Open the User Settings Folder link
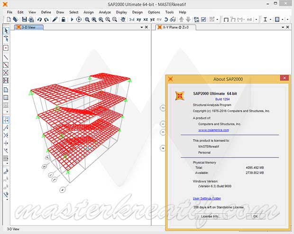The image size is (294, 234). click(207, 198)
